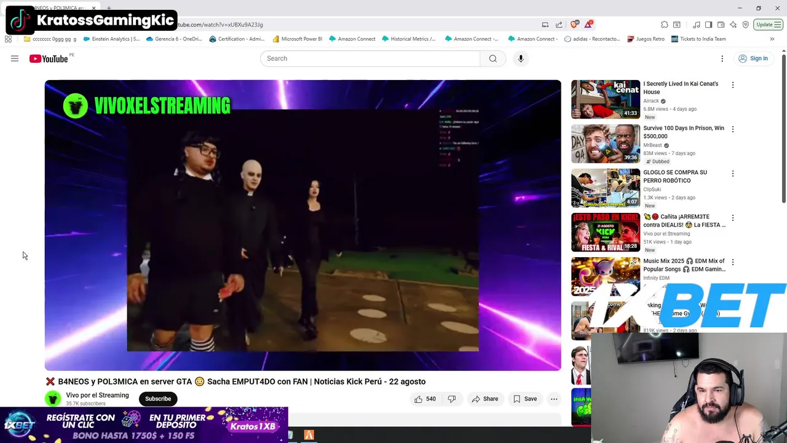787x443 pixels.
Task: Click the 'Infinity EDM' channel name
Action: coord(657,278)
